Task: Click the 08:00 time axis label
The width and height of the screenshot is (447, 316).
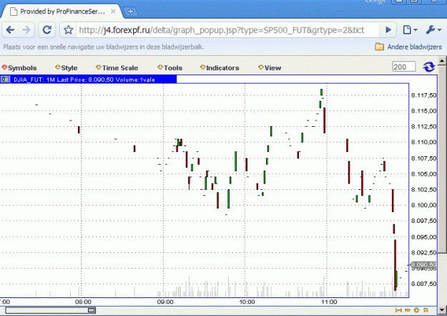Action: point(83,302)
